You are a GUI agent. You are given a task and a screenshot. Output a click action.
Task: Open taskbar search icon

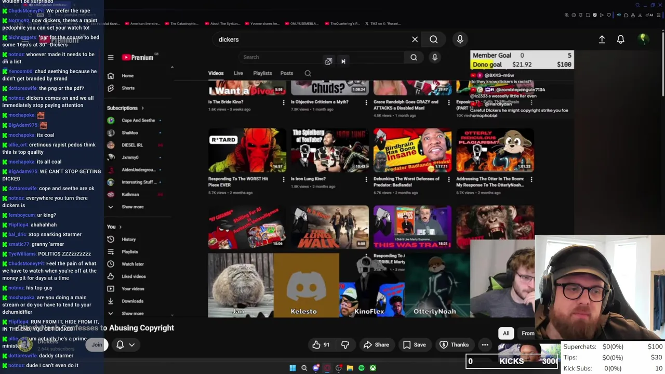click(x=304, y=368)
